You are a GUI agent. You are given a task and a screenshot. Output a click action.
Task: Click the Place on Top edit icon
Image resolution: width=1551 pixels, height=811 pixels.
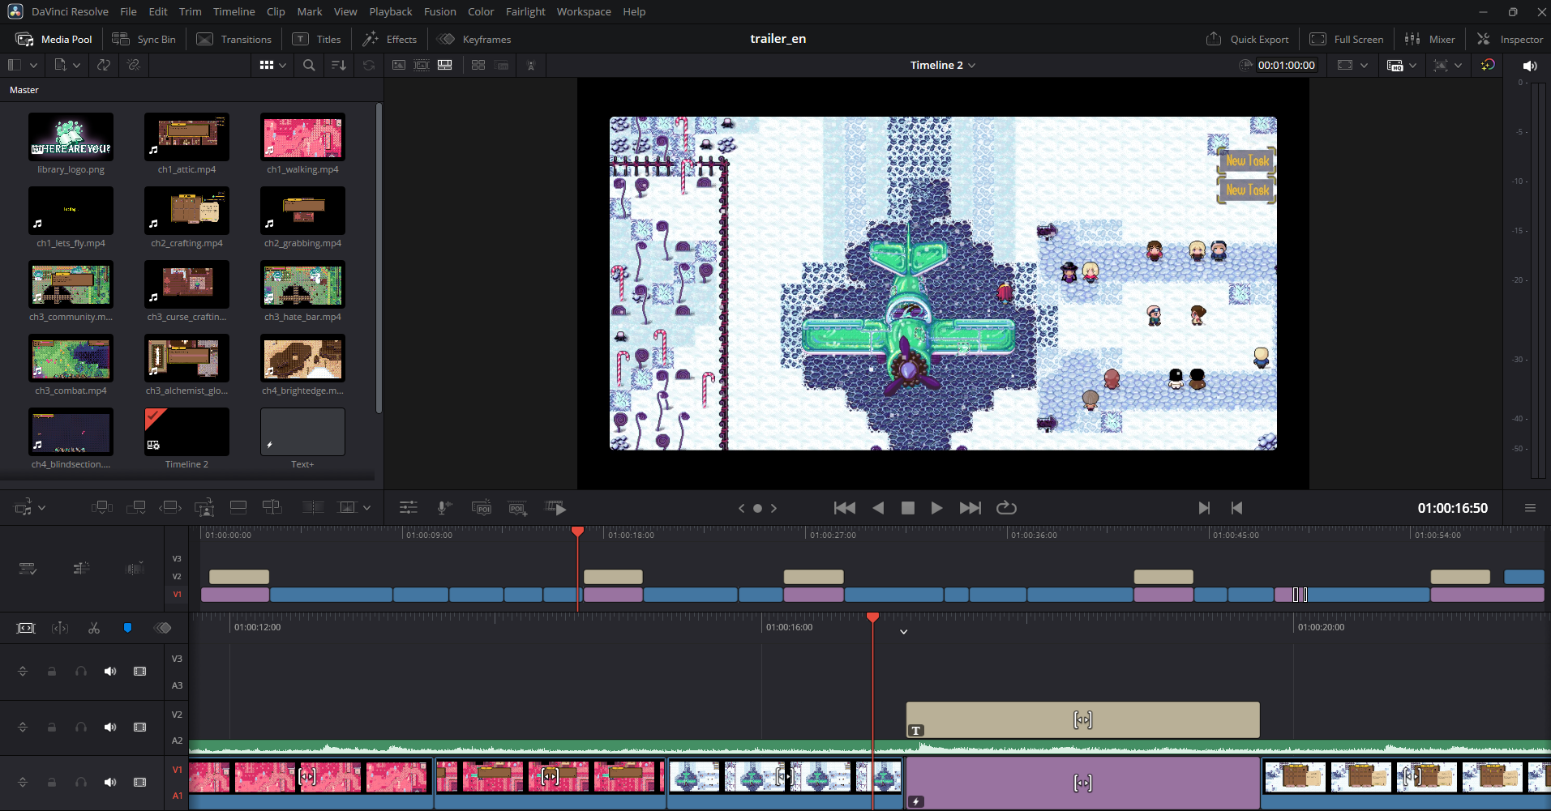click(238, 508)
